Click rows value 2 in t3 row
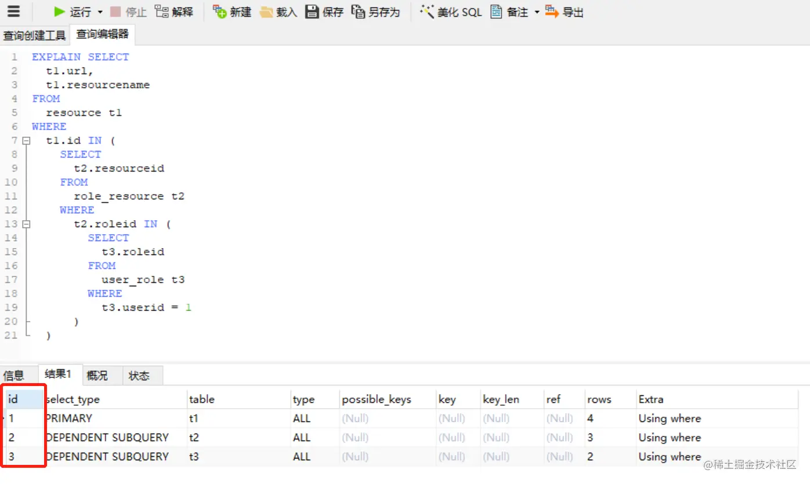This screenshot has height=484, width=810. pos(610,457)
